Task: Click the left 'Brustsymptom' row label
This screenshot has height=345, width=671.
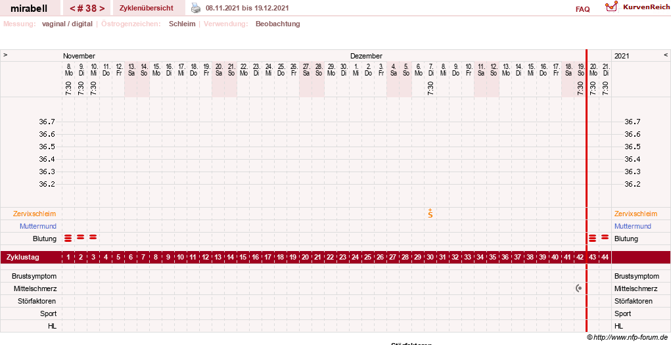Action: 34,276
